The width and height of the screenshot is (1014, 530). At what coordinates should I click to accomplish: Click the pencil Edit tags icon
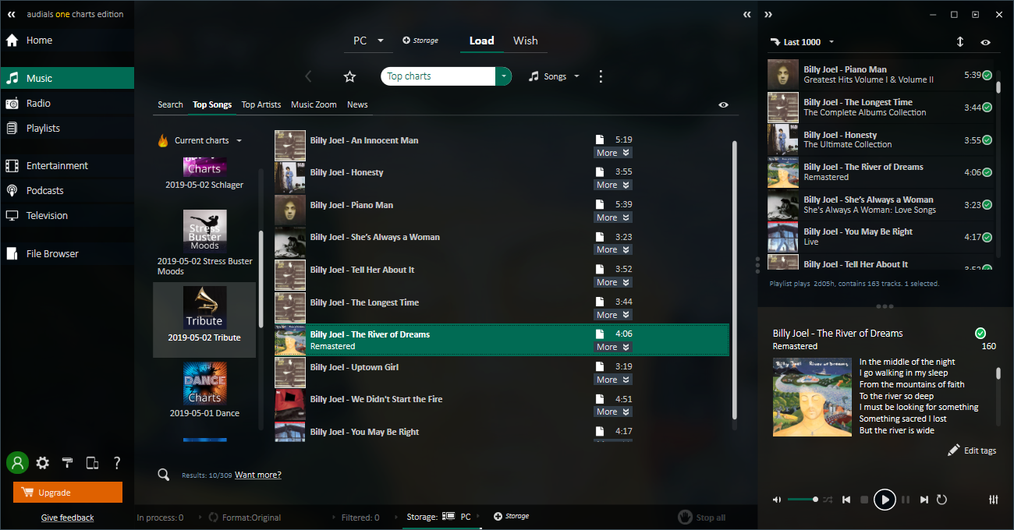click(x=953, y=450)
